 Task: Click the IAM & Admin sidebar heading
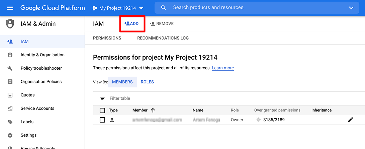click(x=38, y=24)
